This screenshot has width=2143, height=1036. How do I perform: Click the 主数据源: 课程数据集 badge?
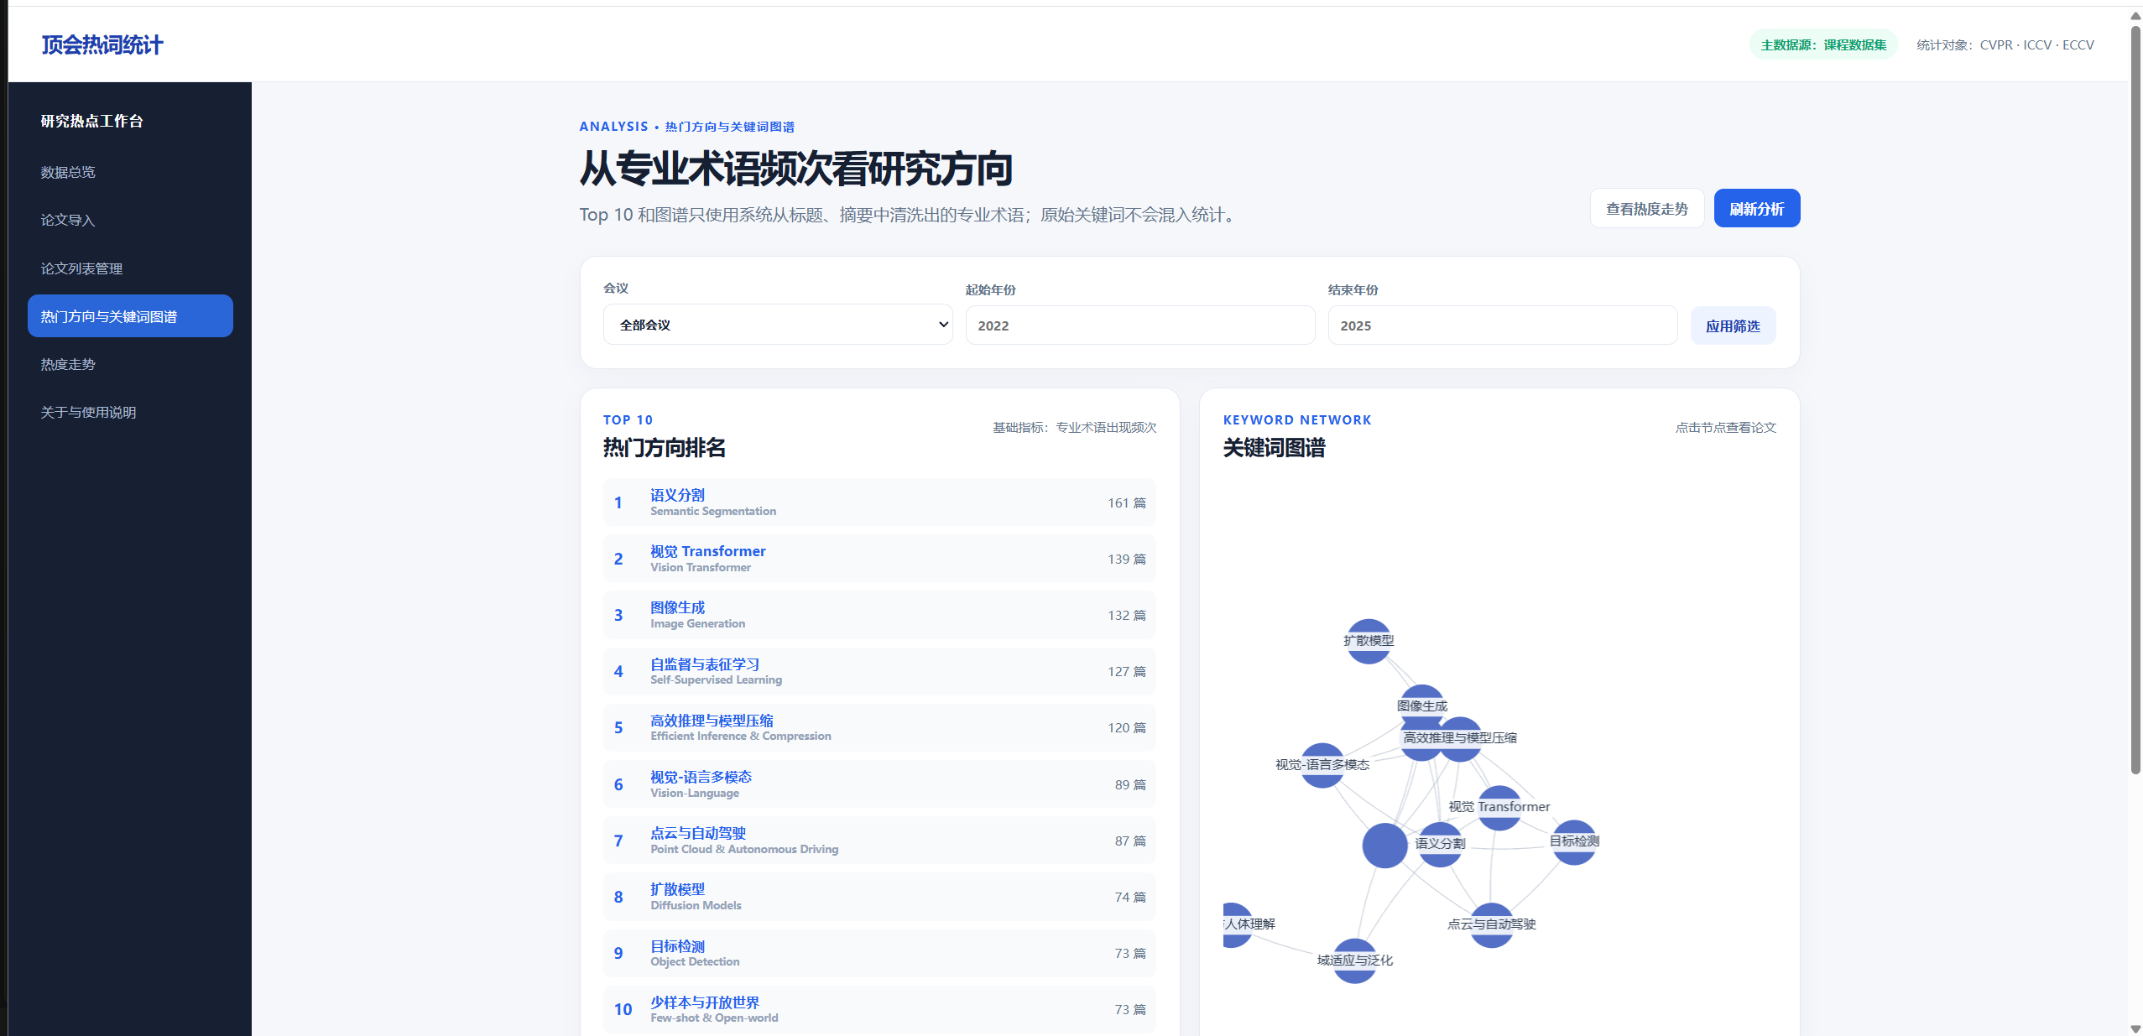point(1822,44)
